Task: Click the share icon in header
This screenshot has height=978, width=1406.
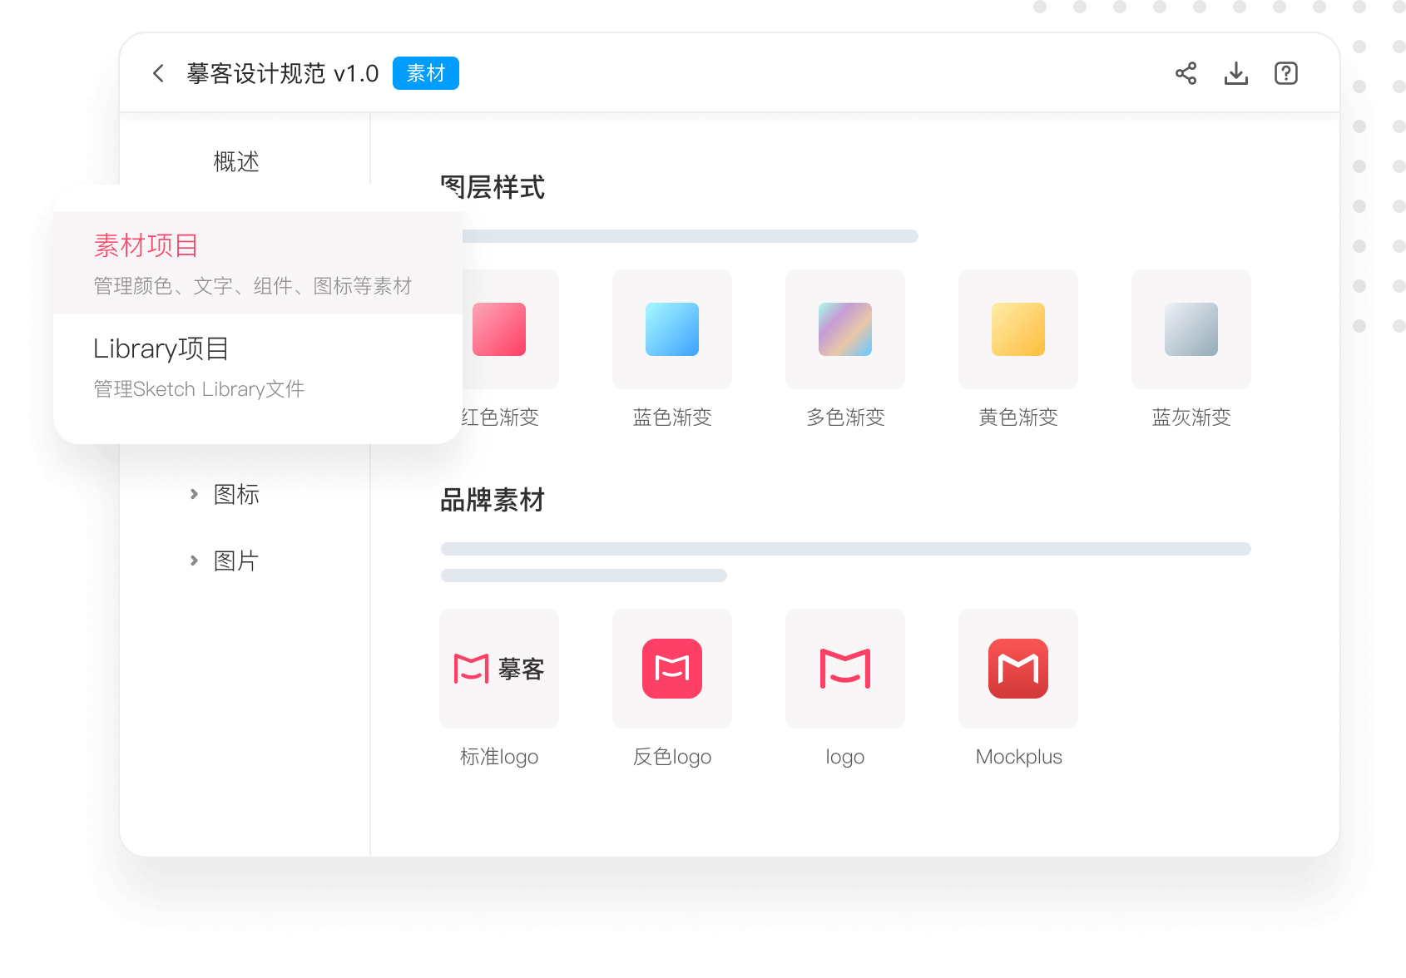Action: tap(1186, 73)
